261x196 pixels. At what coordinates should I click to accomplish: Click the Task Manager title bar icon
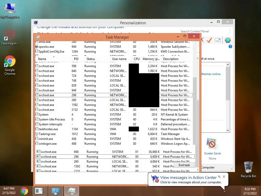click(x=38, y=37)
